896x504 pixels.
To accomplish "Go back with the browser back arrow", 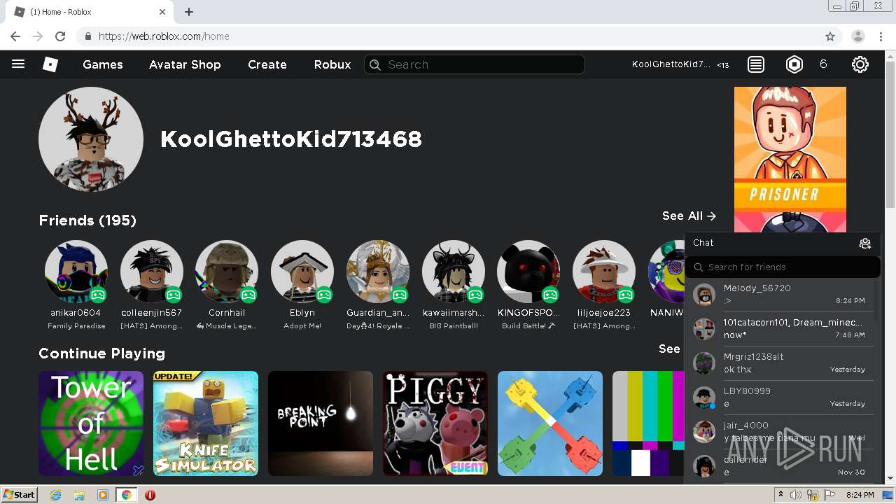I will pos(15,36).
